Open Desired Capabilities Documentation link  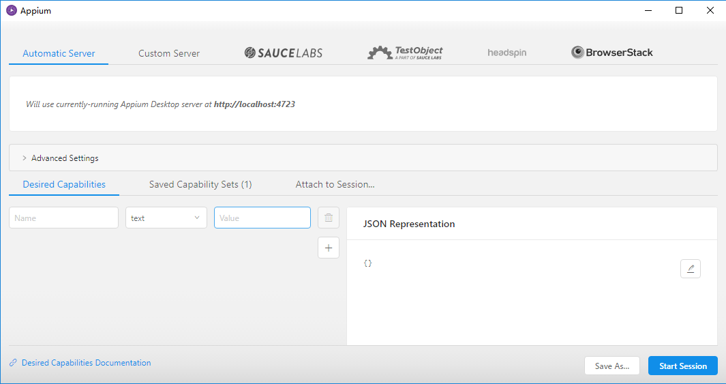click(x=86, y=363)
